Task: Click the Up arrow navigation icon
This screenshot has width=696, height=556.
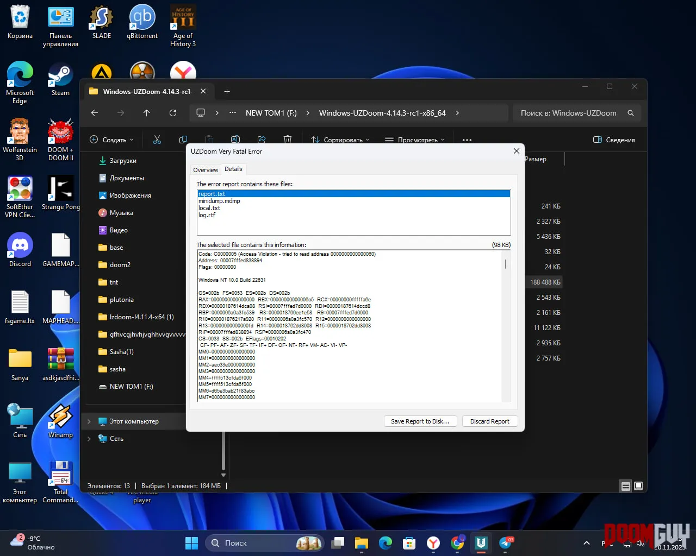Action: pyautogui.click(x=147, y=113)
